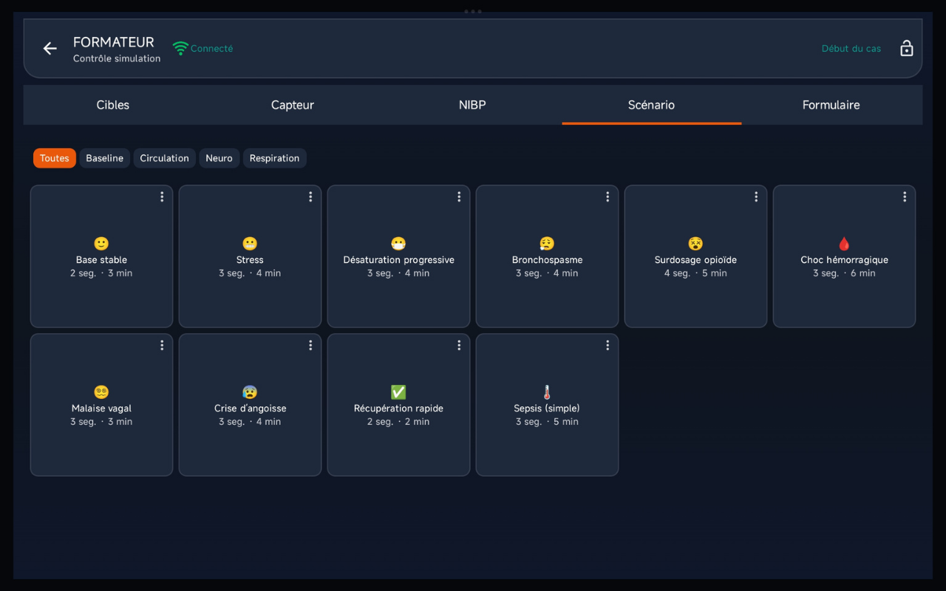Select the Neuro filter chip
Screen dimensions: 946x591
click(219, 158)
